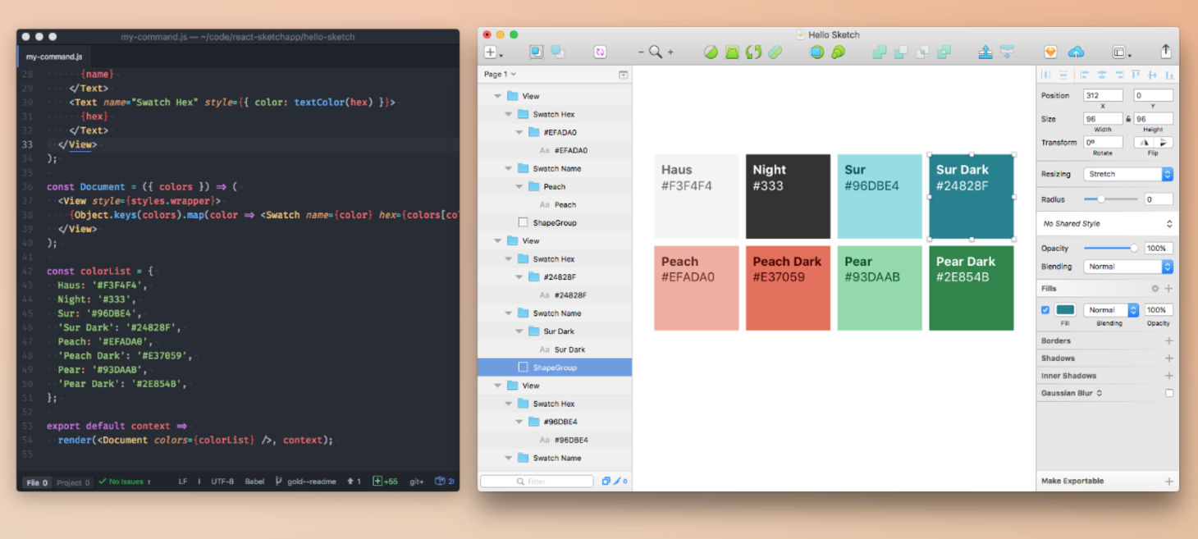Screen dimensions: 1198x539
Task: Click the purple Create Symbol icon
Action: tap(601, 52)
